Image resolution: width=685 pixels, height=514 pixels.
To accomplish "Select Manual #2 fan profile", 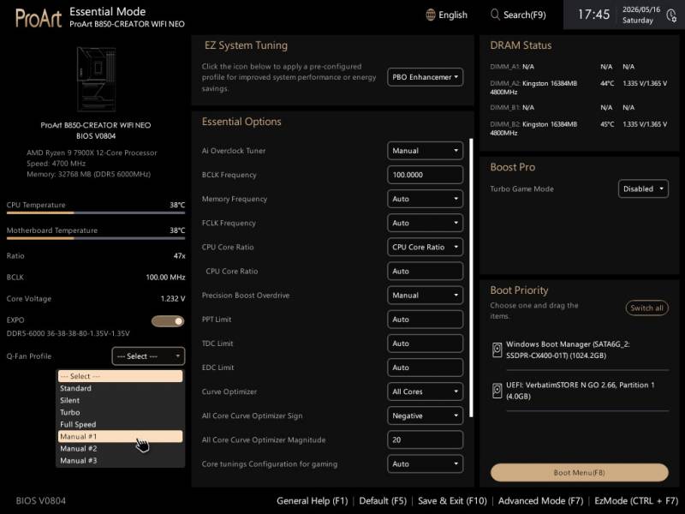I will pyautogui.click(x=121, y=448).
